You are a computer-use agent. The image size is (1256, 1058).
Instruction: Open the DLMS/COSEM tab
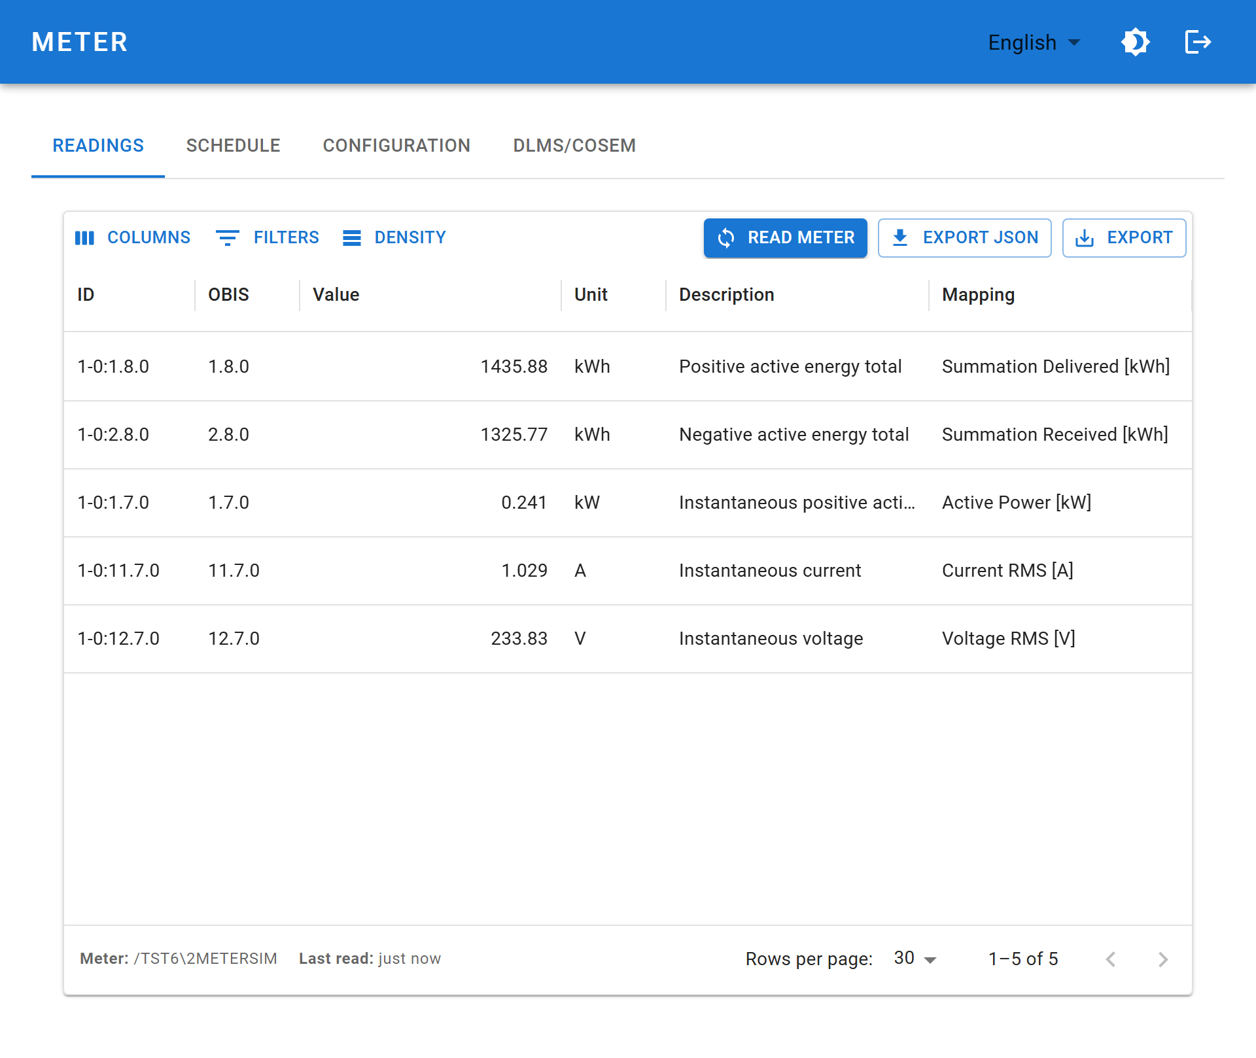coord(574,145)
